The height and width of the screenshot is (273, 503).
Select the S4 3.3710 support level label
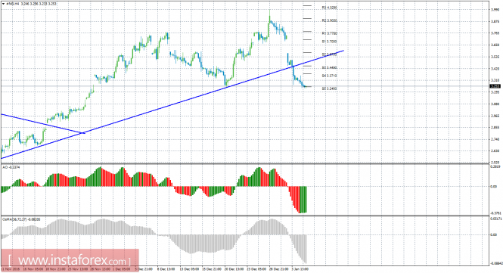tap(330, 76)
